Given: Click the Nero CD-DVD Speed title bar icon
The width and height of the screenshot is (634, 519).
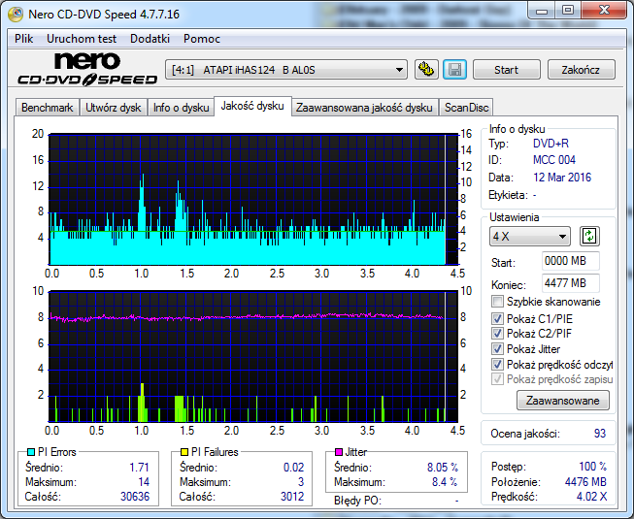Looking at the screenshot, I should click(x=16, y=15).
